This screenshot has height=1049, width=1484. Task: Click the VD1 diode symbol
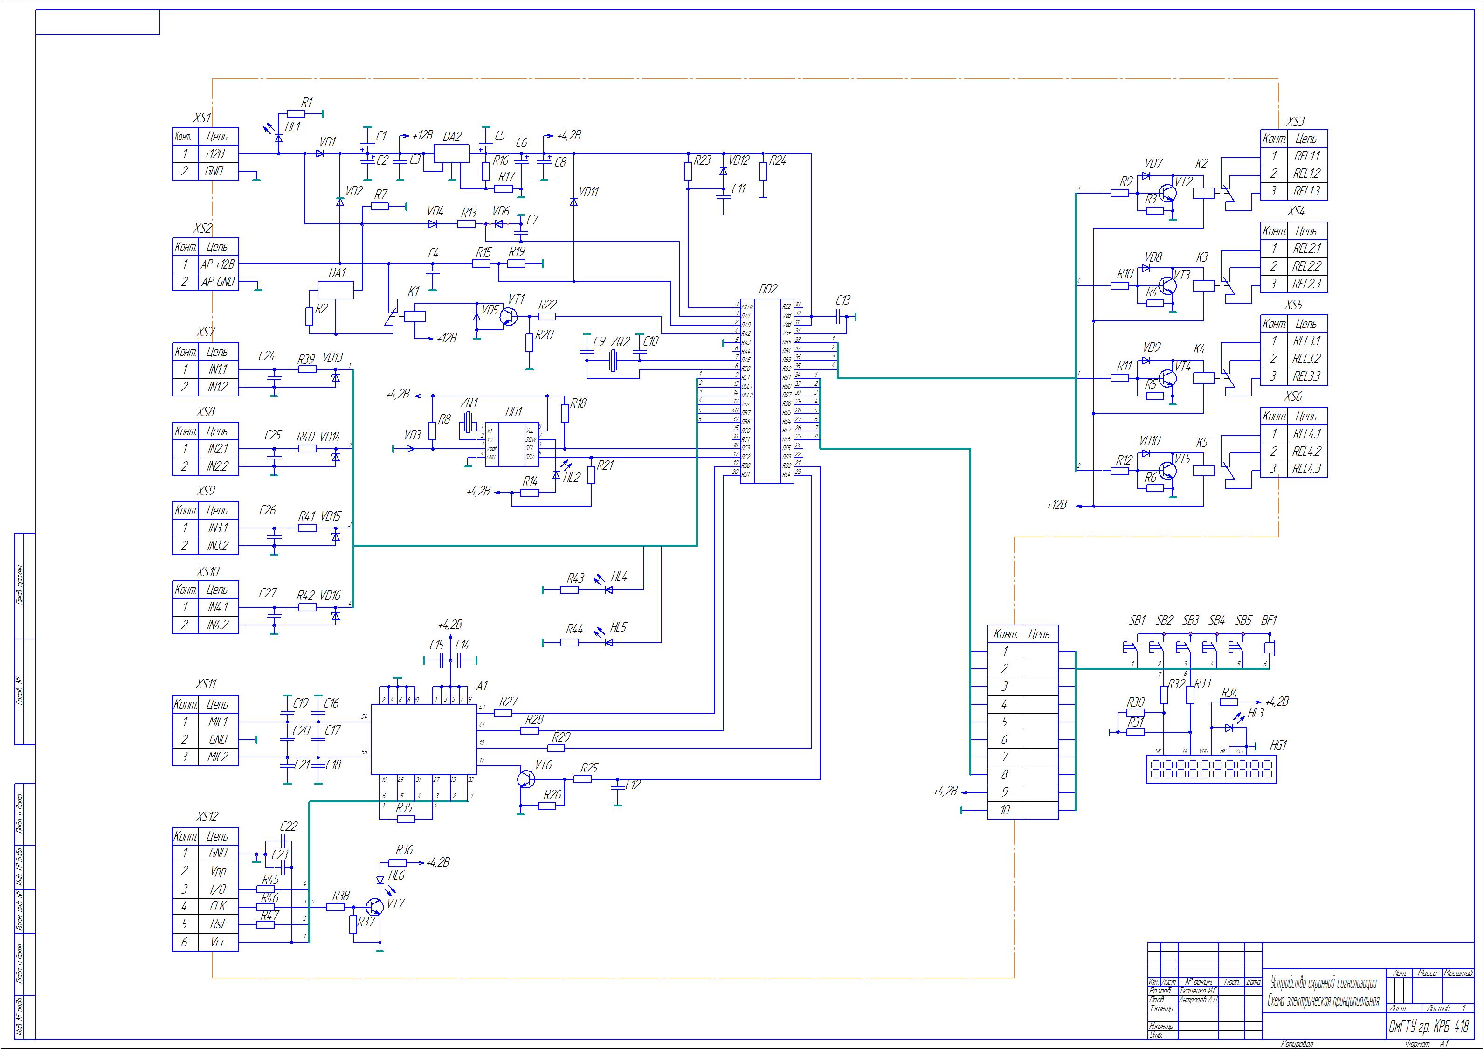pyautogui.click(x=321, y=153)
